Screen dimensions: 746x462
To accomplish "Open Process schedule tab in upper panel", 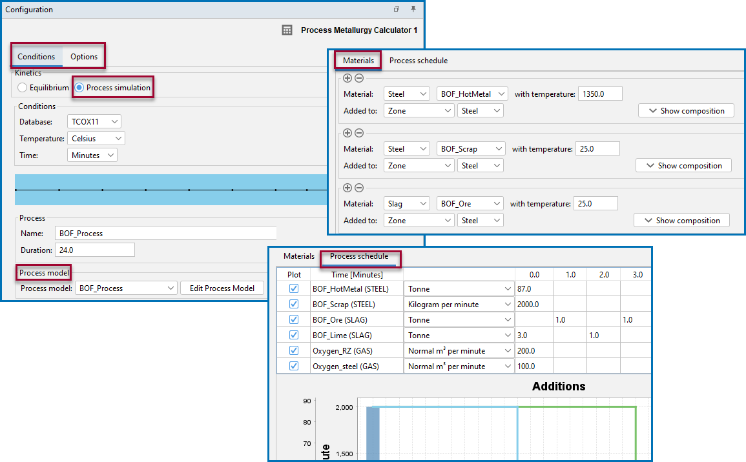I will 418,61.
